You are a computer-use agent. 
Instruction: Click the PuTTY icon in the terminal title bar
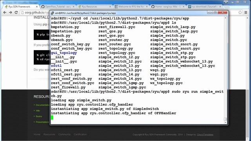point(52,13)
